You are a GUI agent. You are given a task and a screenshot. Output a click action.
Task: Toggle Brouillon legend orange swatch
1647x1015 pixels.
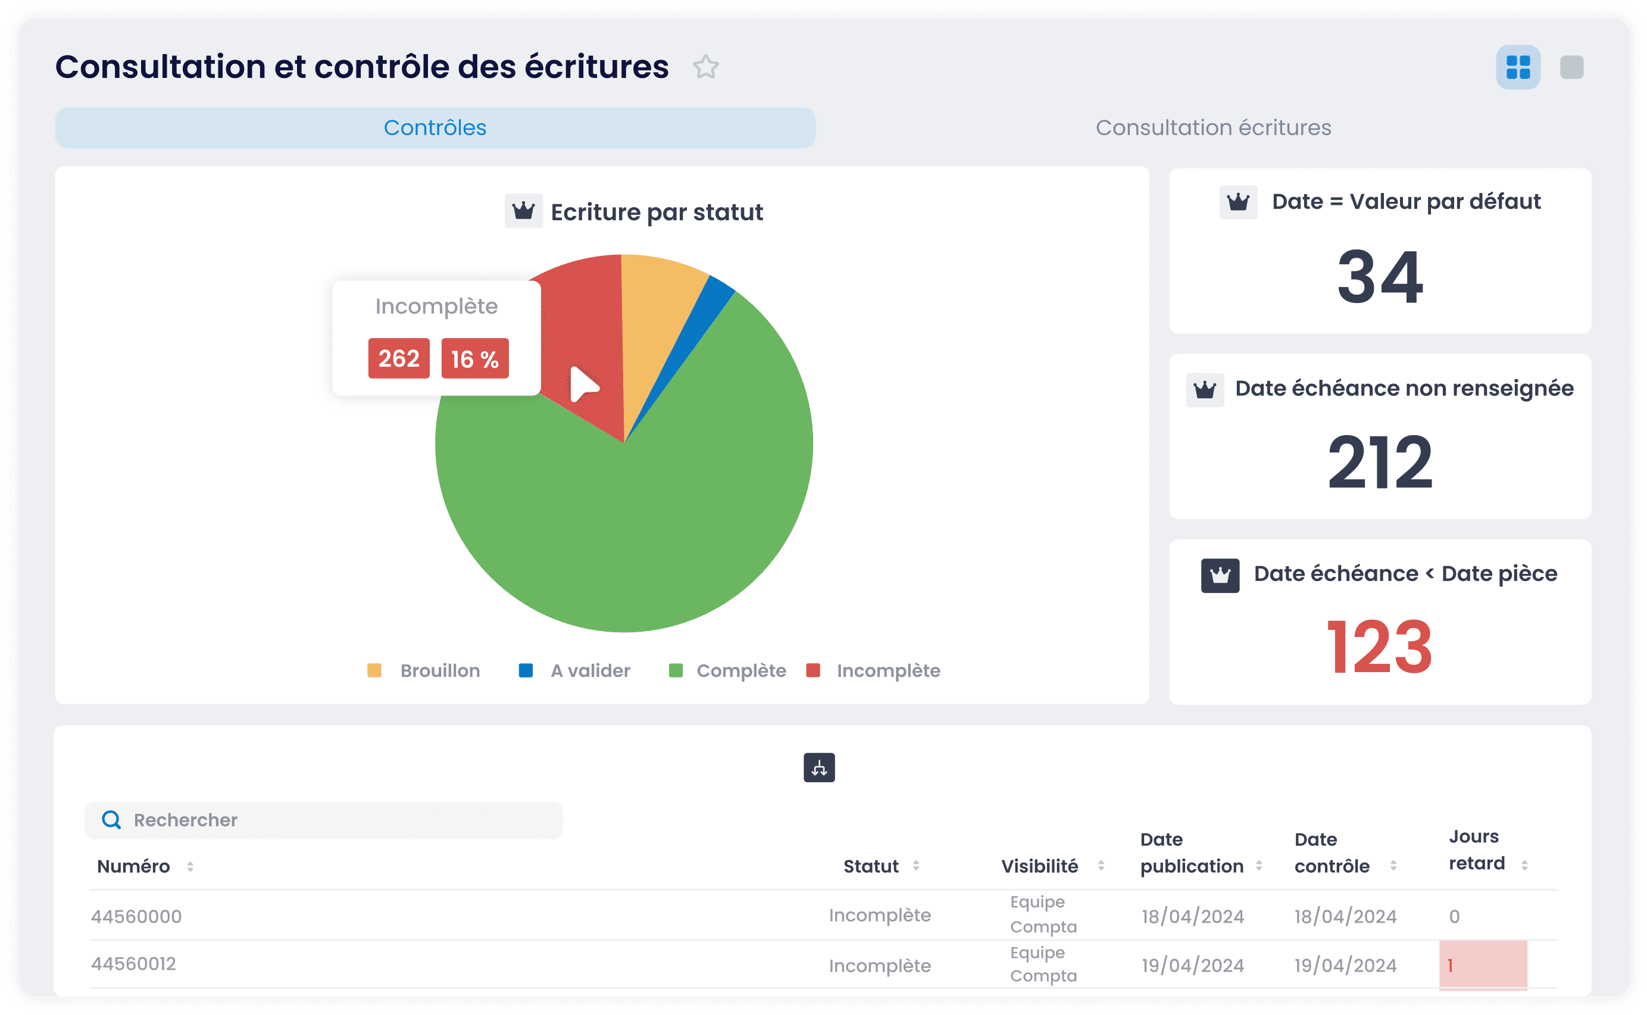[x=374, y=671]
